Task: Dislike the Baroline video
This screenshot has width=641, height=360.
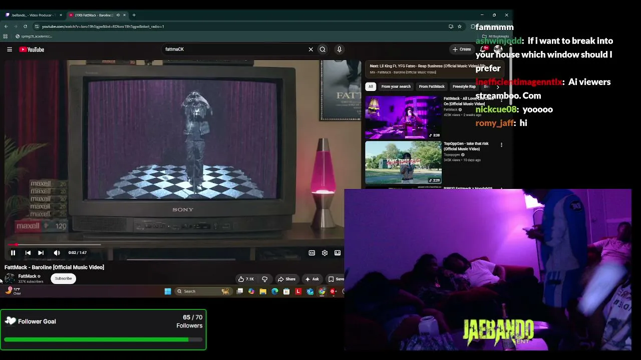Action: (x=265, y=279)
